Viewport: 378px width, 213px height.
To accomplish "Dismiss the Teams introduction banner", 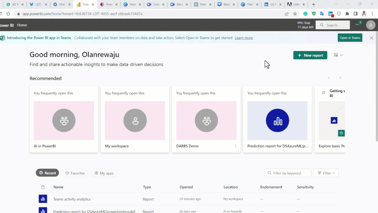I will (371, 38).
